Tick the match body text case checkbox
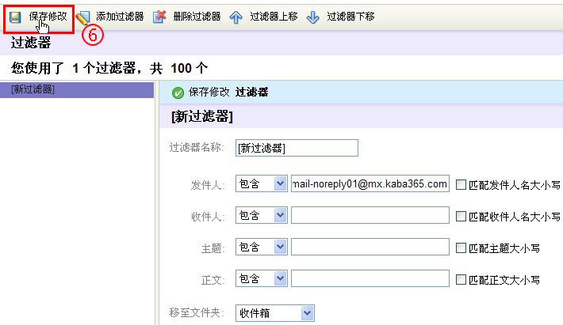563x325 pixels. (x=461, y=279)
